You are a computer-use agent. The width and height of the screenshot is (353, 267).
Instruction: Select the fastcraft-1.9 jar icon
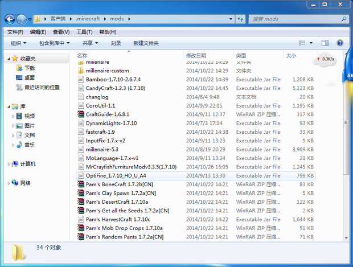pyautogui.click(x=81, y=132)
